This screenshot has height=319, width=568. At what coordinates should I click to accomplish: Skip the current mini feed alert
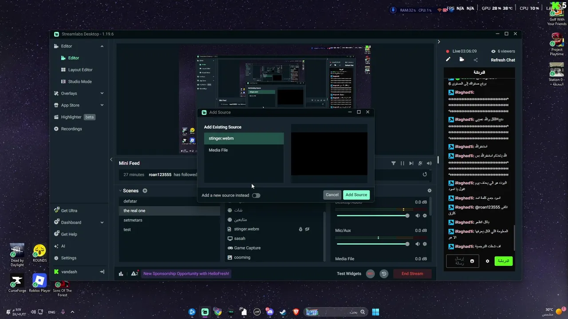[x=411, y=163]
